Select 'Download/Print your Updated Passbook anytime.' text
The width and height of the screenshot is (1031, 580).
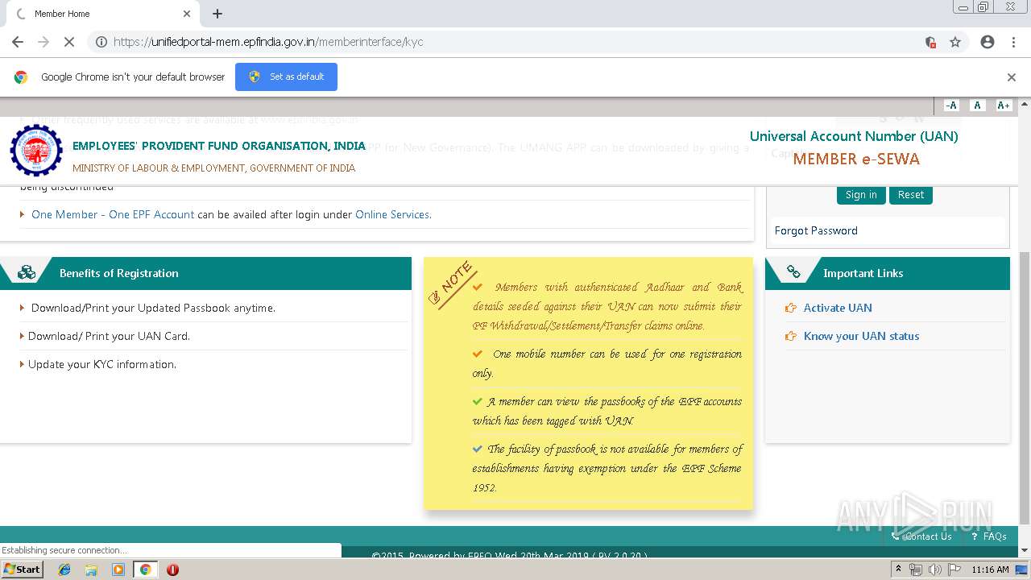153,308
